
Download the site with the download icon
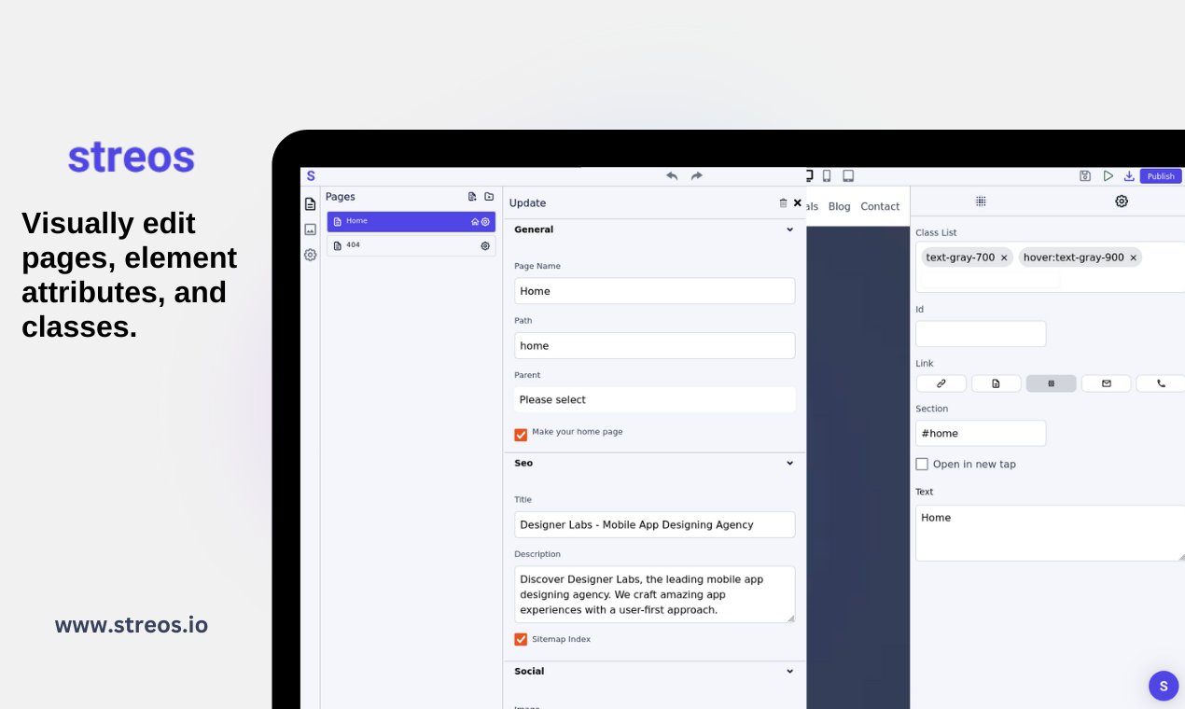(x=1129, y=175)
